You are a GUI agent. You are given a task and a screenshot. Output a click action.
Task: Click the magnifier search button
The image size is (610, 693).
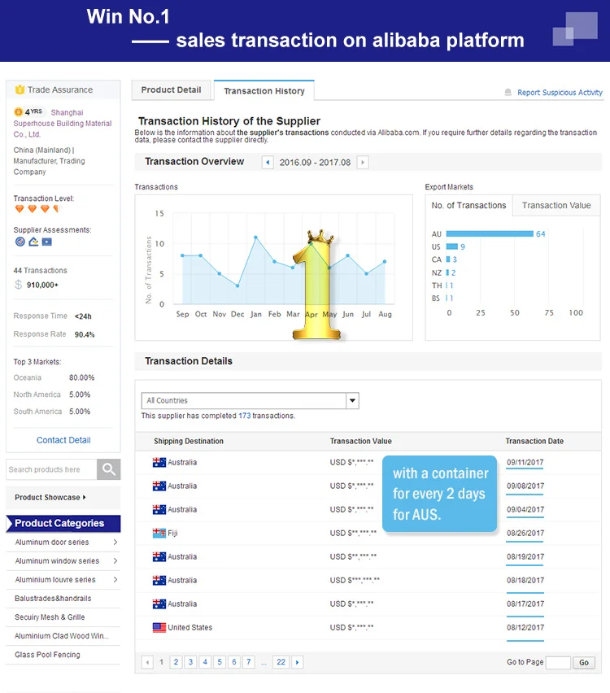pos(109,469)
